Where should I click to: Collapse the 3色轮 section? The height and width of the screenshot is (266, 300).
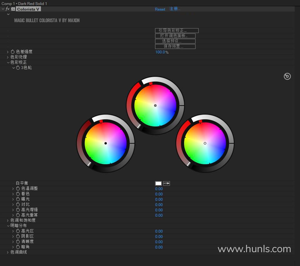(x=13, y=68)
